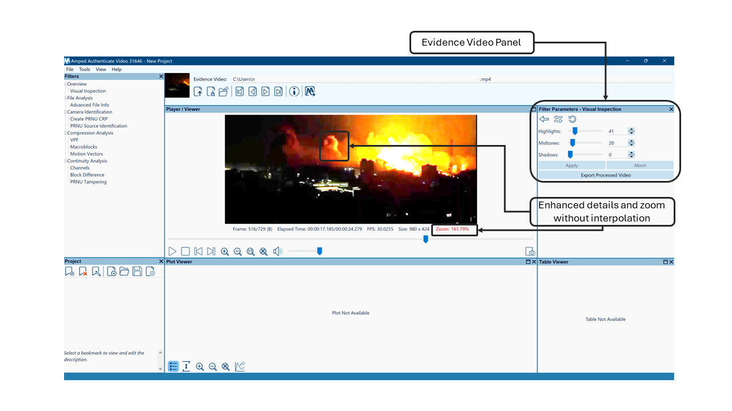Image resolution: width=732 pixels, height=411 pixels.
Task: Add a new bookmark in the Project panel
Action: 69,271
